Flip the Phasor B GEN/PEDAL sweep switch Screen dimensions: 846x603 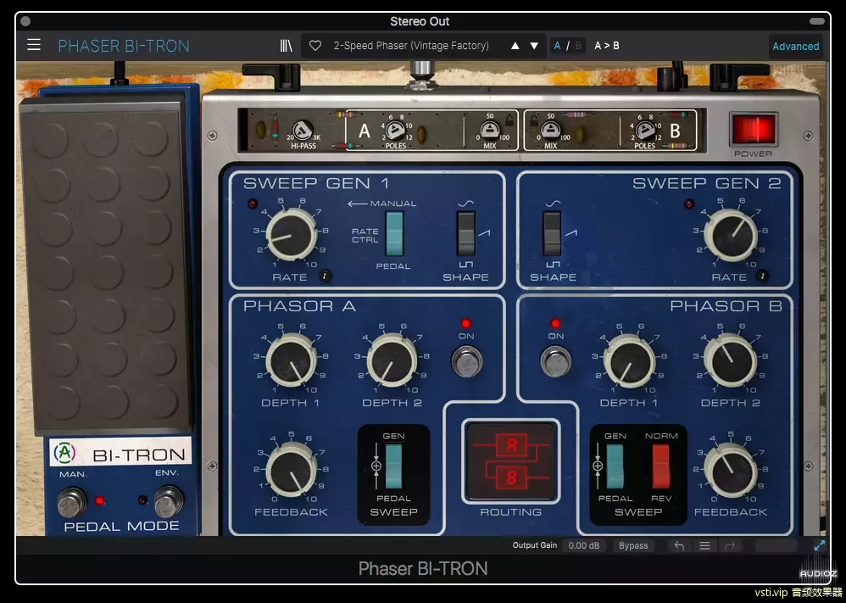point(615,466)
